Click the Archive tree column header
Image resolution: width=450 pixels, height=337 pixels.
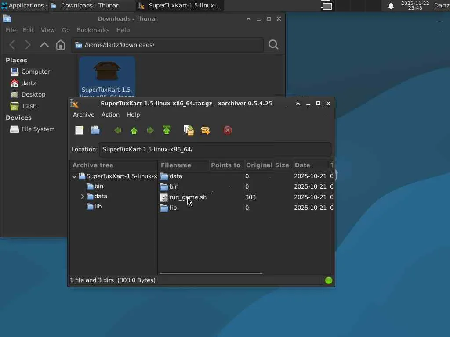point(114,165)
